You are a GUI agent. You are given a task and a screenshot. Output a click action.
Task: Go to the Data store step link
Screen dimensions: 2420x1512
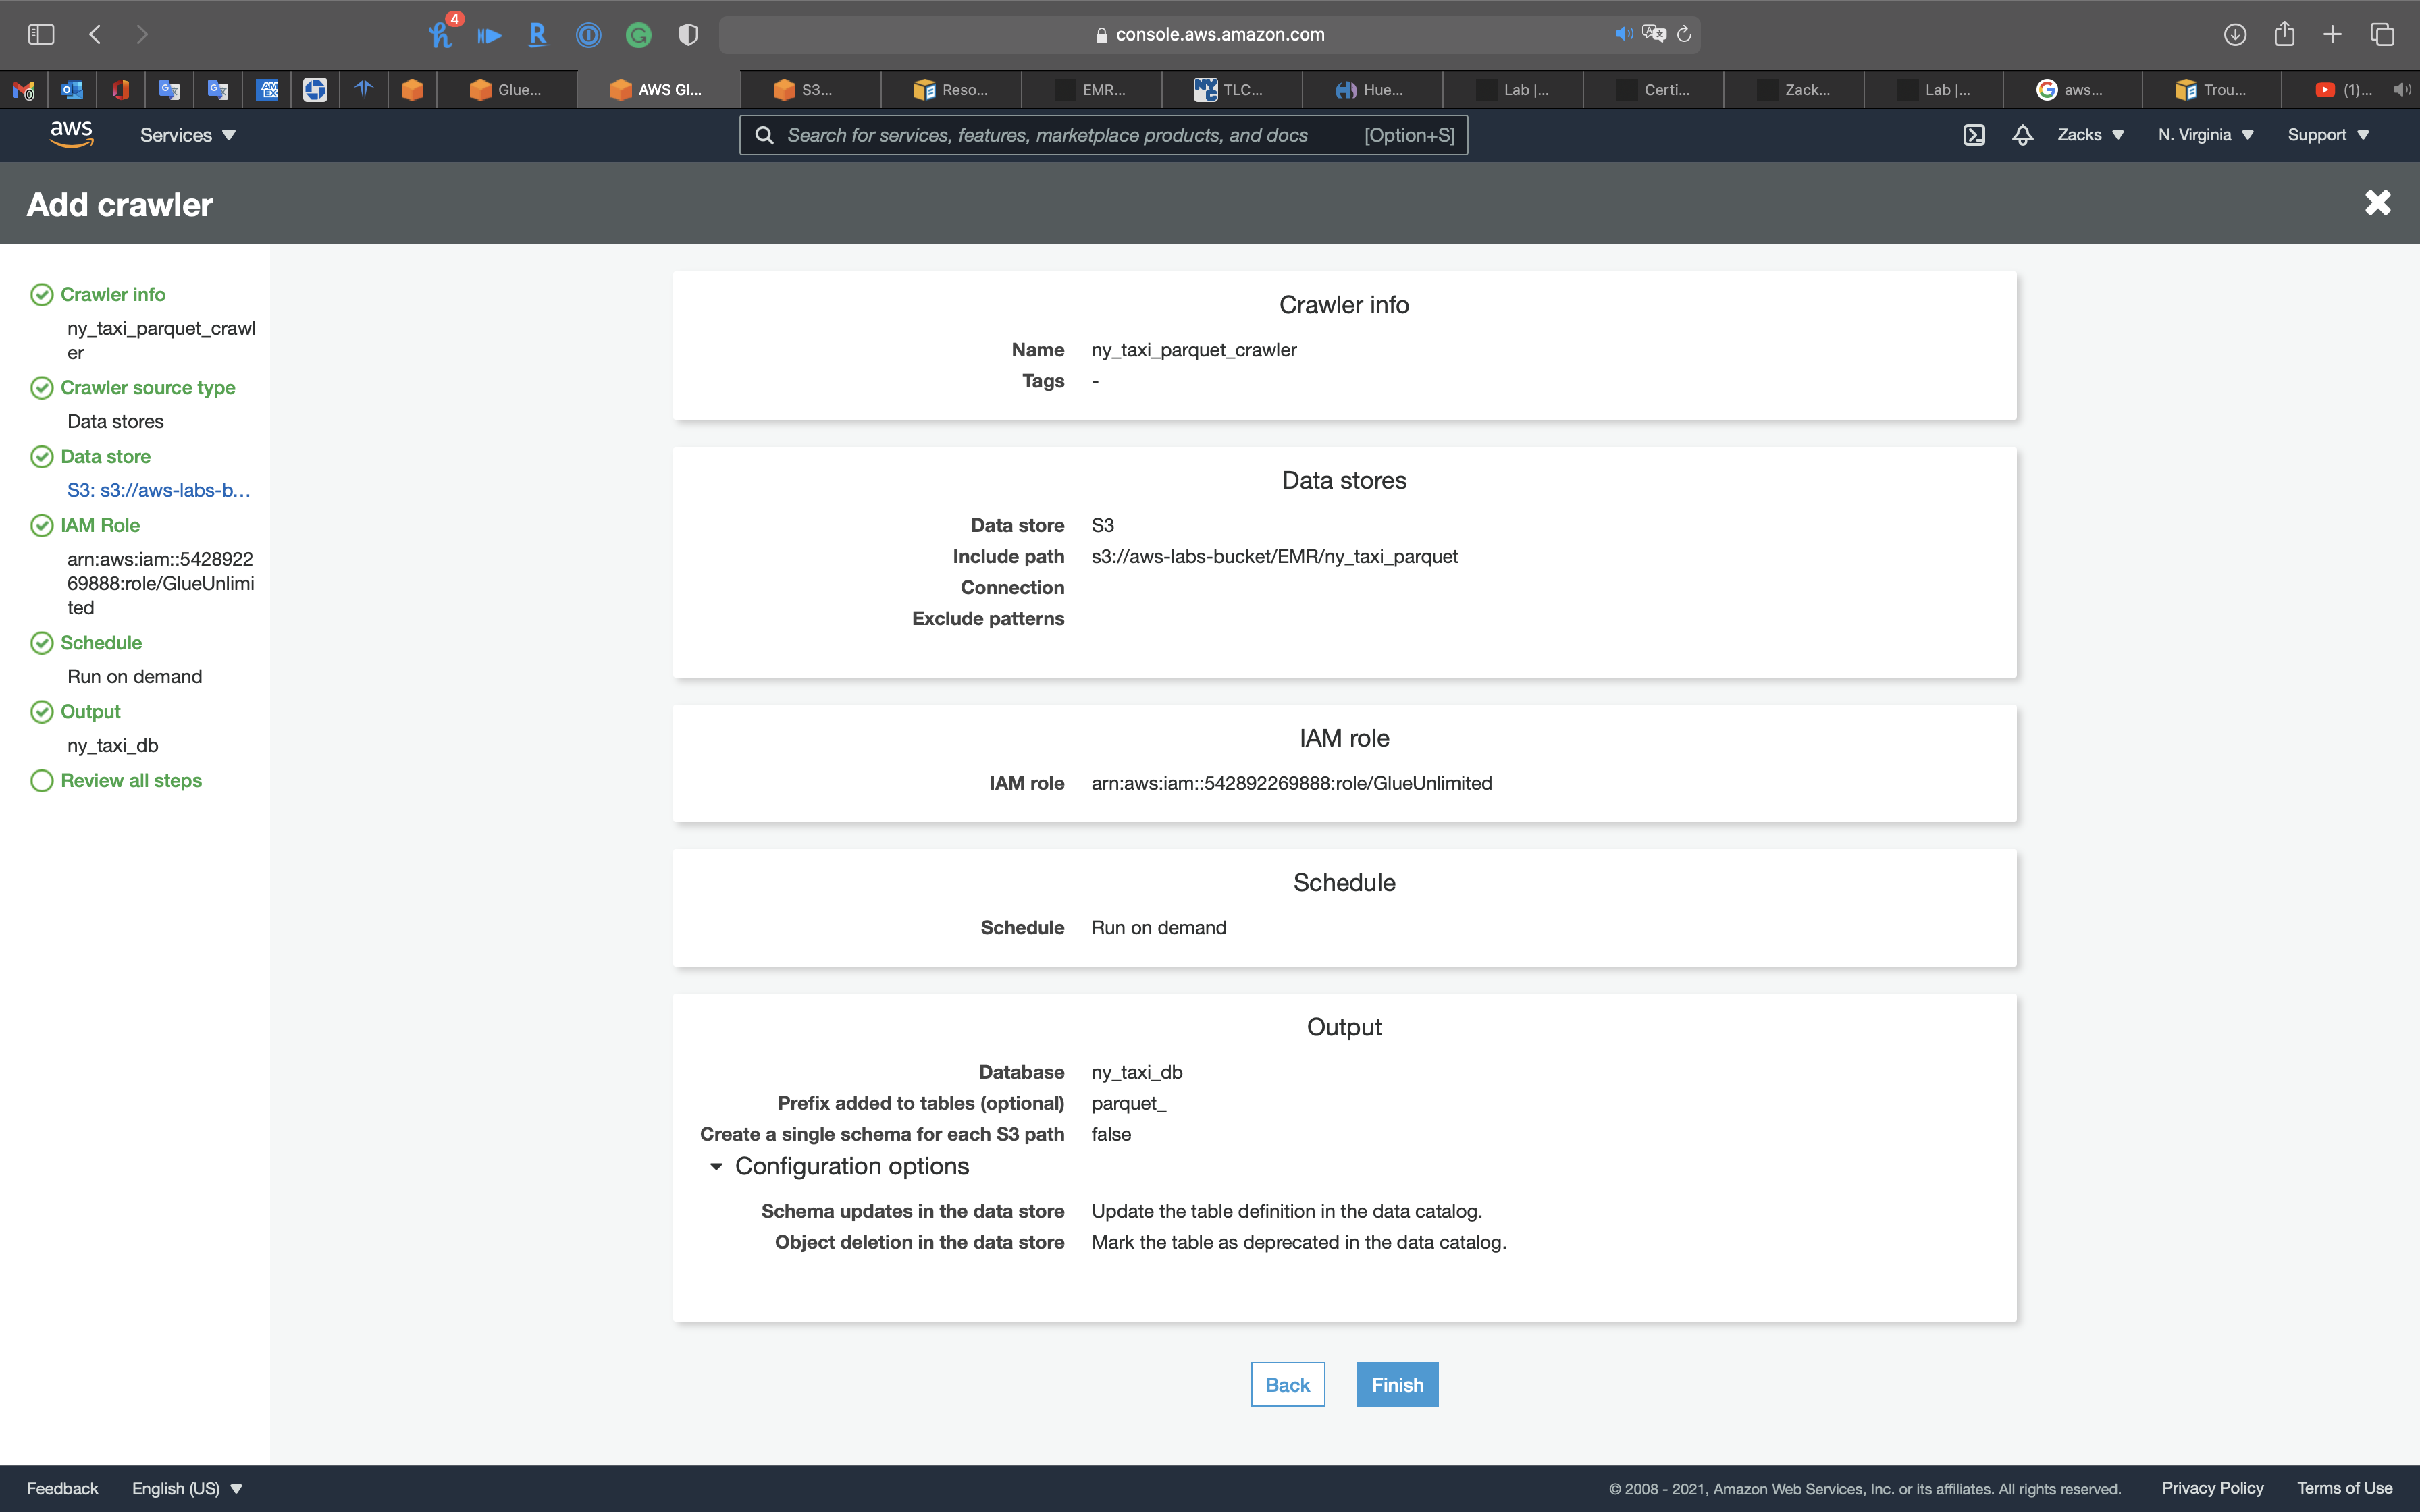[x=105, y=456]
